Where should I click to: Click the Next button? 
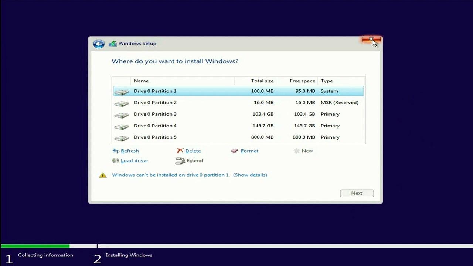click(x=357, y=193)
